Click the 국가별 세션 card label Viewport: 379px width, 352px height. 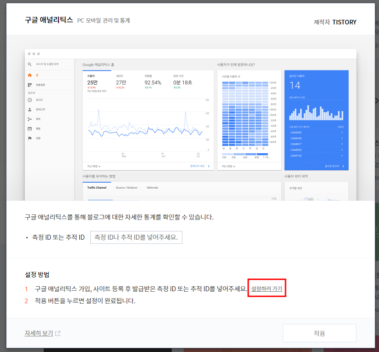point(296,188)
